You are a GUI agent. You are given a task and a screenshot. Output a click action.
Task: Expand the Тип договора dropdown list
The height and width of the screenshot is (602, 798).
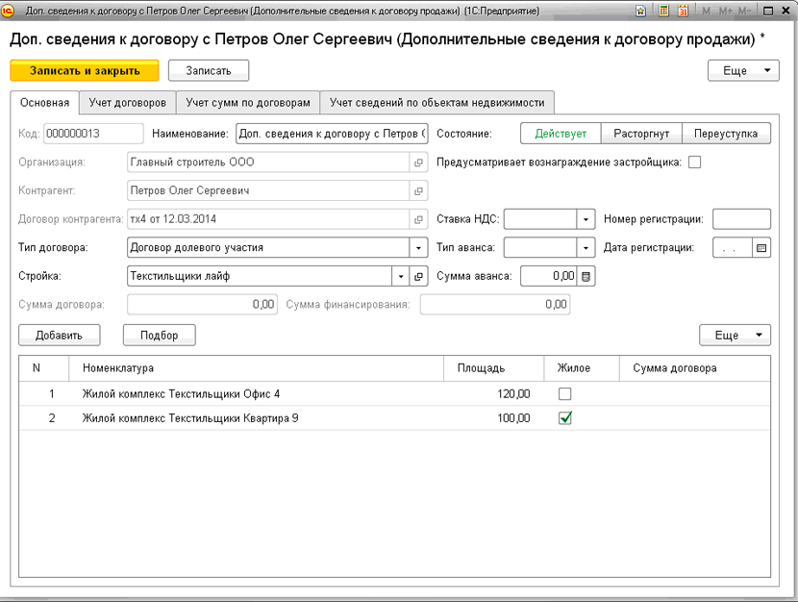[418, 247]
